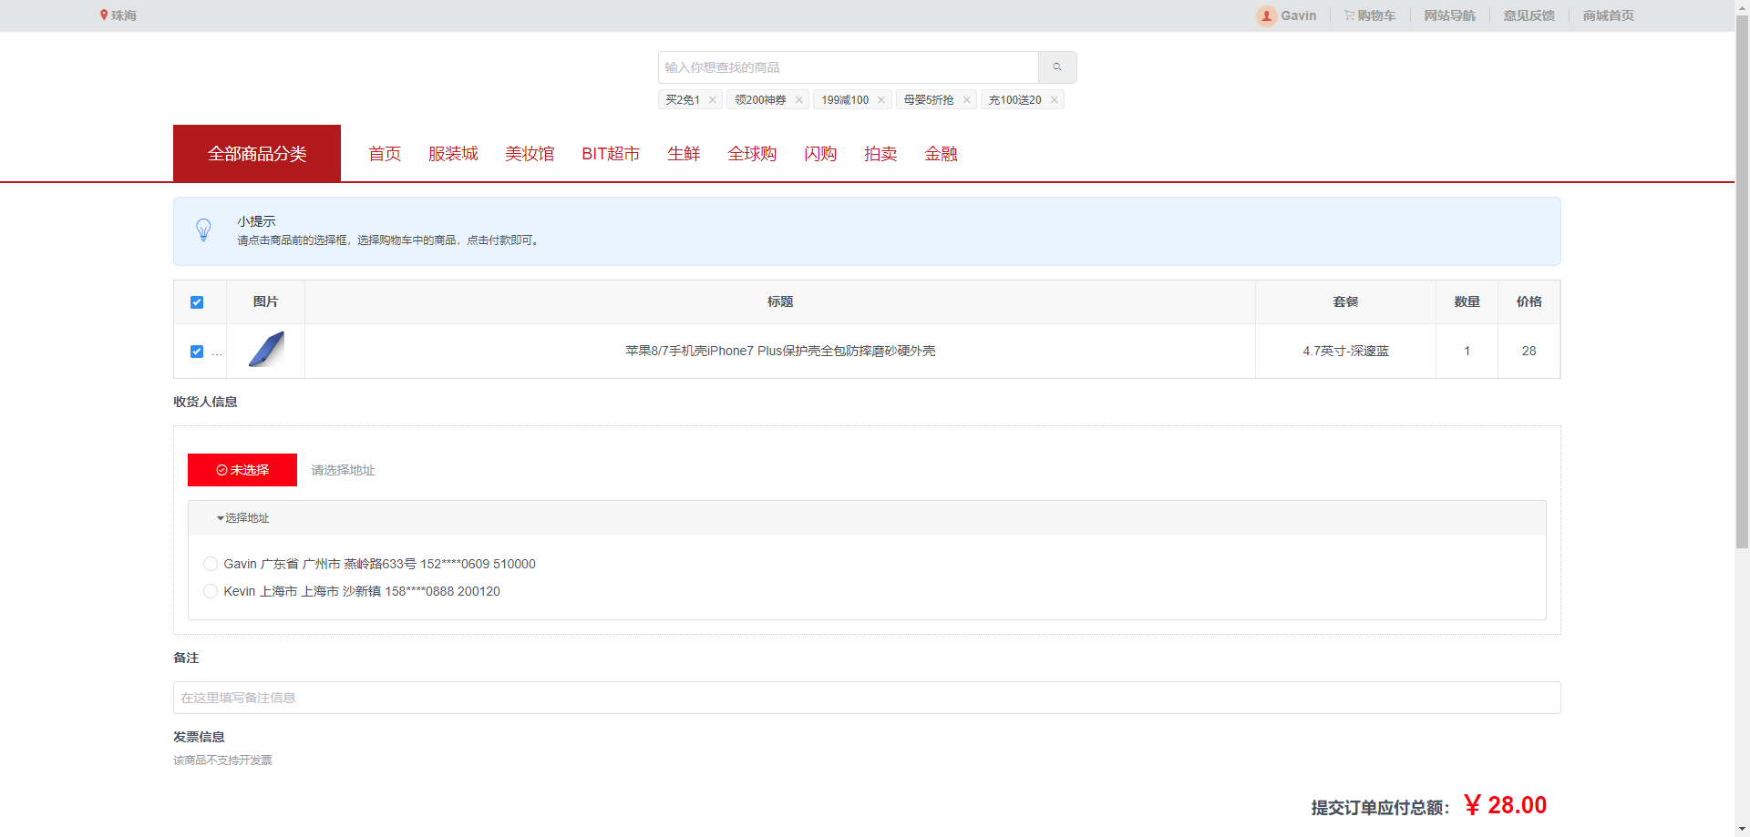This screenshot has width=1750, height=837.
Task: Click the search magnifier icon button
Action: tap(1057, 67)
